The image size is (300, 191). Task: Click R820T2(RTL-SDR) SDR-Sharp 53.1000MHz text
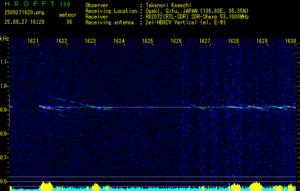(x=197, y=17)
